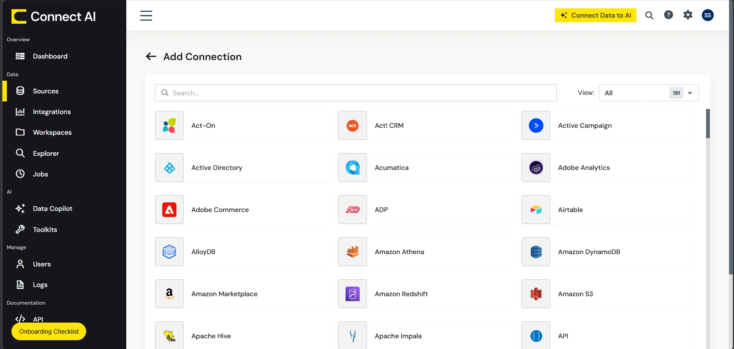734x349 pixels.
Task: Click the Active Campaign connector icon
Action: 536,126
